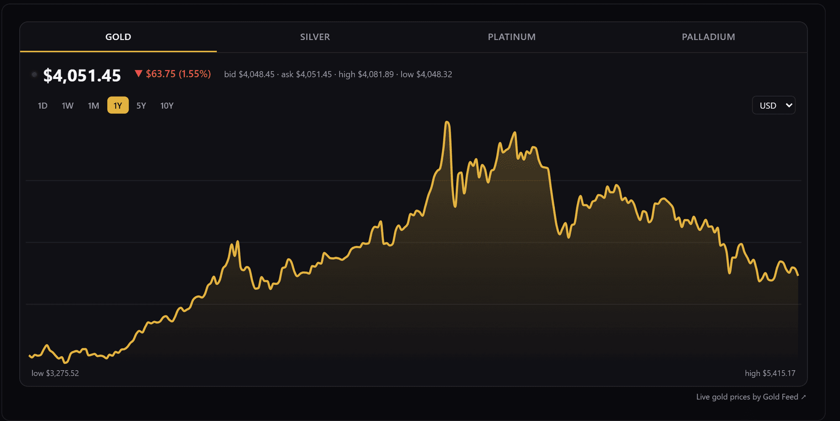Click the chart's high $5,415.17 label
The height and width of the screenshot is (421, 840).
tap(770, 373)
